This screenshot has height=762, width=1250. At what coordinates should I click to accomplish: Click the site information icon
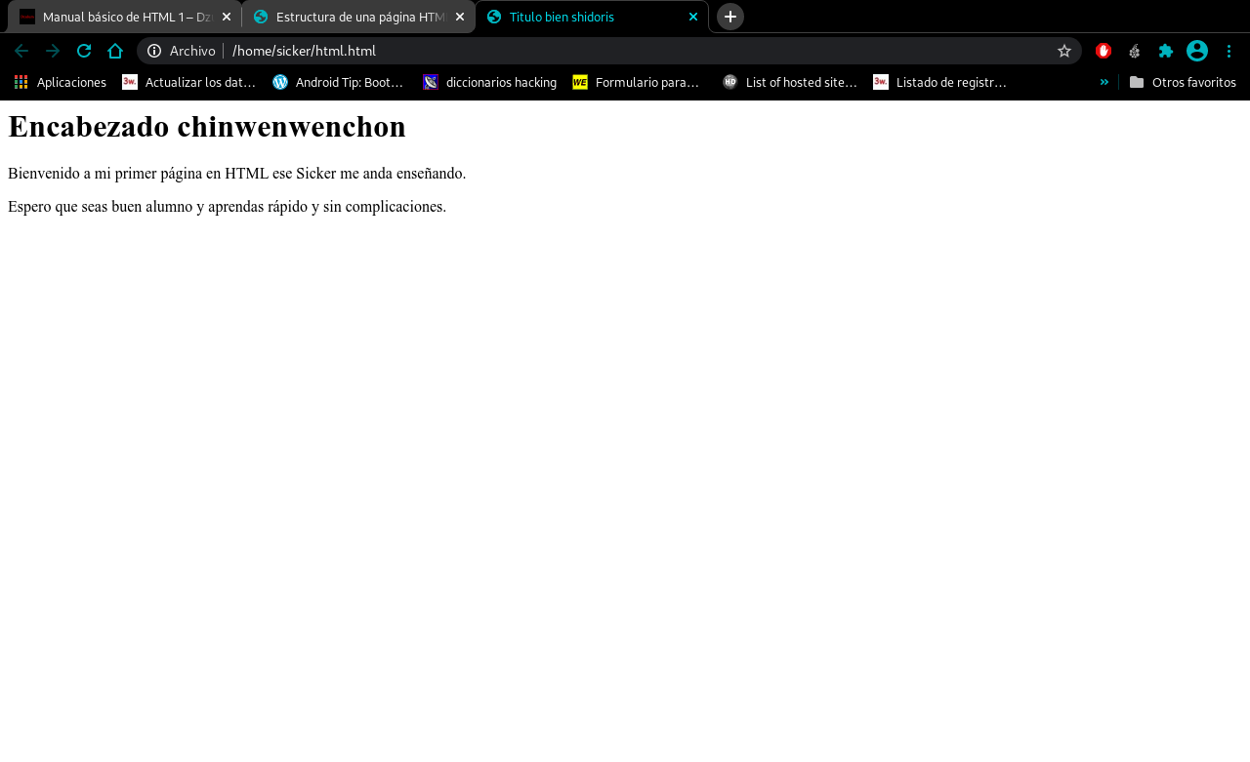pos(154,51)
